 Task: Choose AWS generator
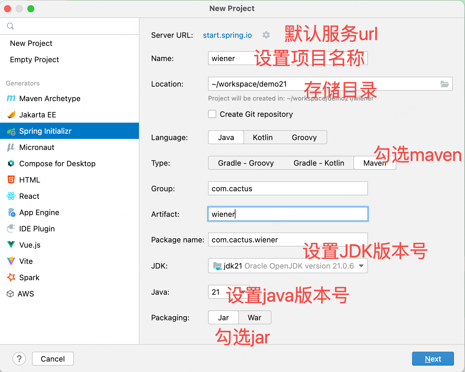pyautogui.click(x=70, y=294)
